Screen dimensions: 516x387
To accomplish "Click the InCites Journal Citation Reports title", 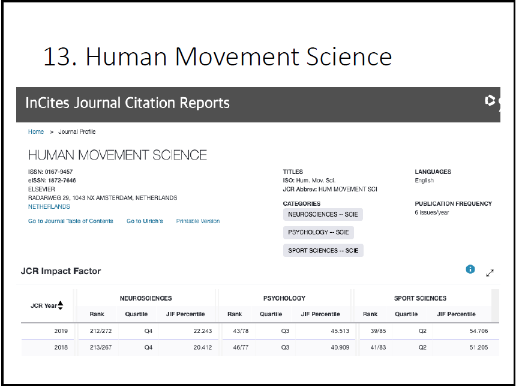I will tap(127, 103).
